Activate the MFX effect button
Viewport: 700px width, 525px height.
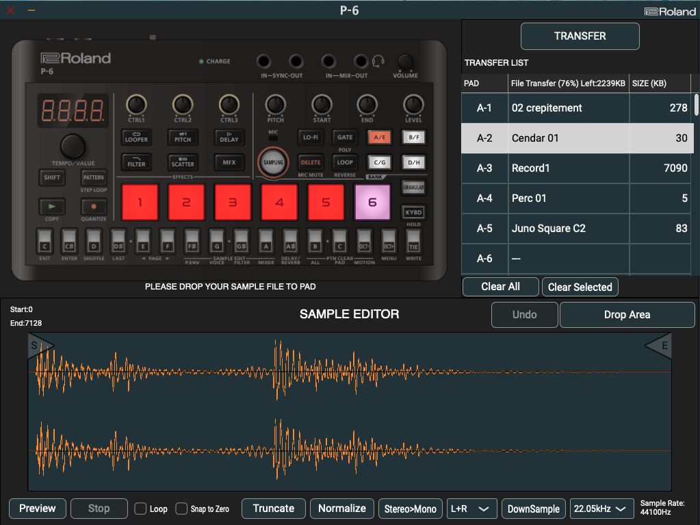point(229,162)
